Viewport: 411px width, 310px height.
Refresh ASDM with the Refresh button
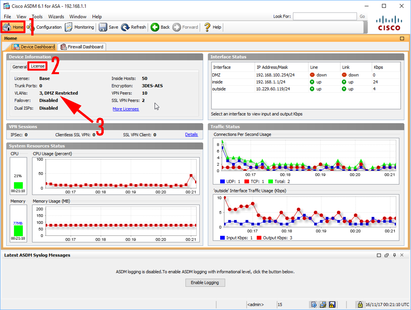[133, 27]
